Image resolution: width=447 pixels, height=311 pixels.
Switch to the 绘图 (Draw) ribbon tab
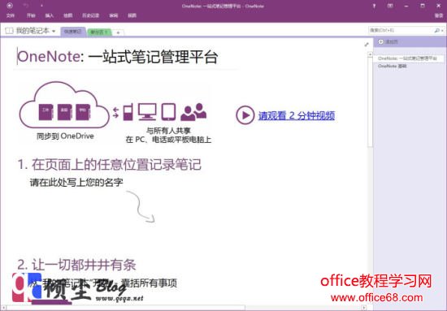click(67, 15)
